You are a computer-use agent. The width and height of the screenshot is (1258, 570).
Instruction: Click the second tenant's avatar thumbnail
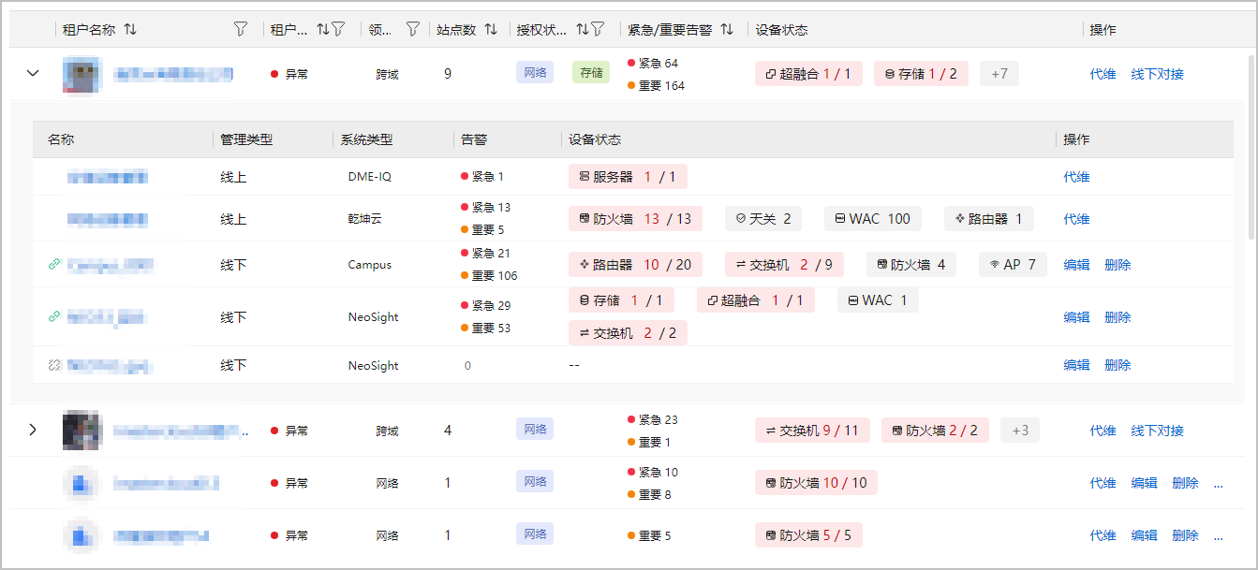81,431
